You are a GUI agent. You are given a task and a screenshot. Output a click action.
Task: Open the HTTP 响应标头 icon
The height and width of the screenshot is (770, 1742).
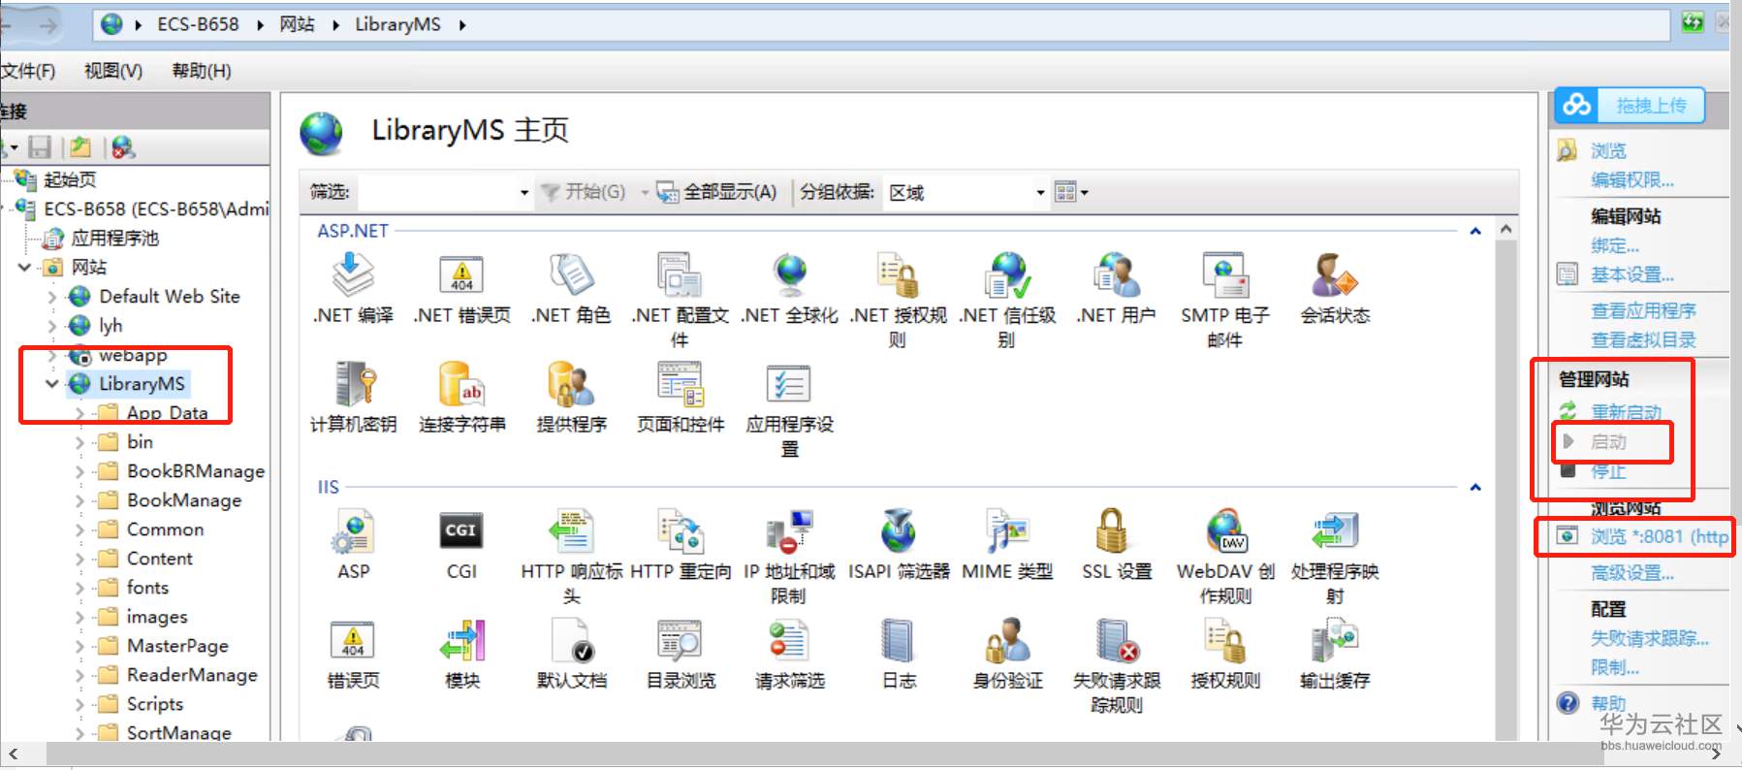571,531
